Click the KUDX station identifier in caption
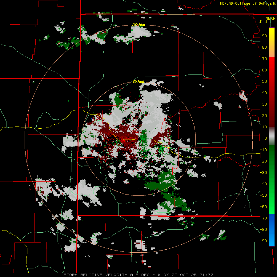 click(163, 275)
